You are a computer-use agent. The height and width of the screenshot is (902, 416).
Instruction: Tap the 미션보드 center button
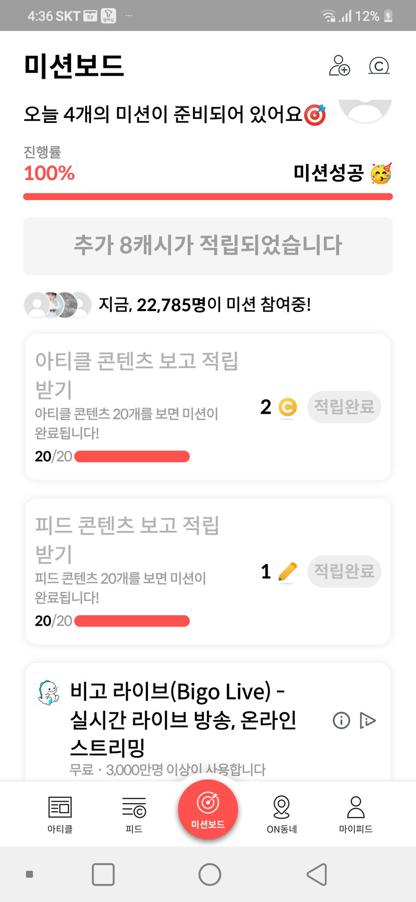[208, 809]
